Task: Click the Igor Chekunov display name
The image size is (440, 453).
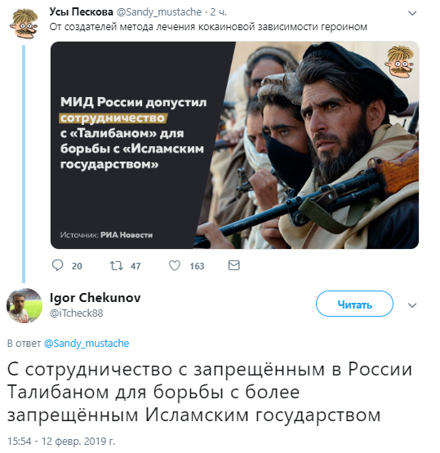Action: coord(95,298)
